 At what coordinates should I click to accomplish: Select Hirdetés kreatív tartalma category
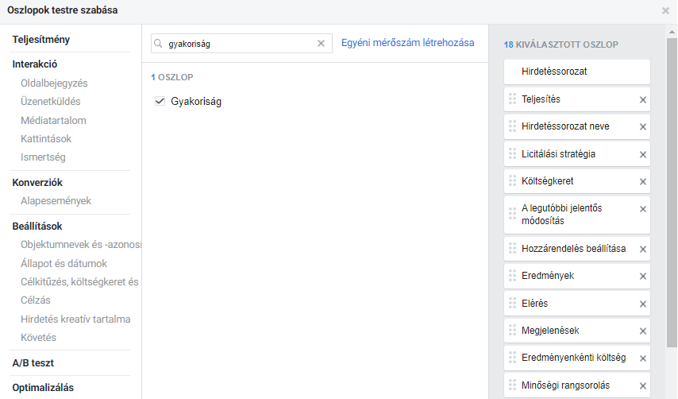[75, 319]
